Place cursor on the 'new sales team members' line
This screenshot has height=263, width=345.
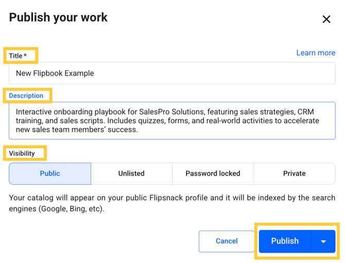tap(77, 130)
